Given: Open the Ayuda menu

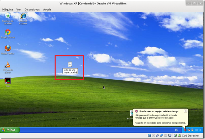Looking at the screenshot, I should click(x=47, y=10).
